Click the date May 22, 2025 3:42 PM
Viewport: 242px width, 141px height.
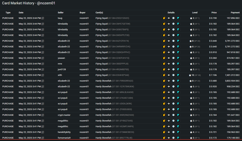[30, 75]
